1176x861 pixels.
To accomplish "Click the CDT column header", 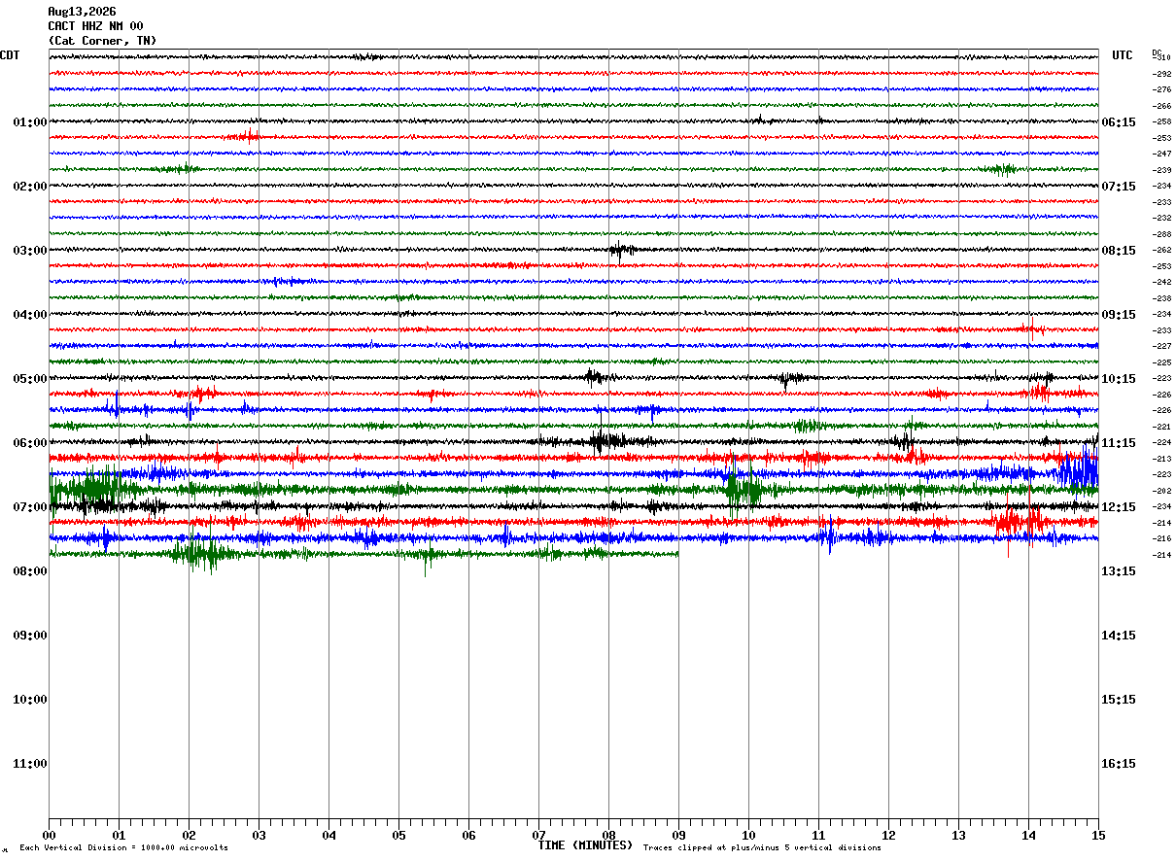I will pos(10,55).
